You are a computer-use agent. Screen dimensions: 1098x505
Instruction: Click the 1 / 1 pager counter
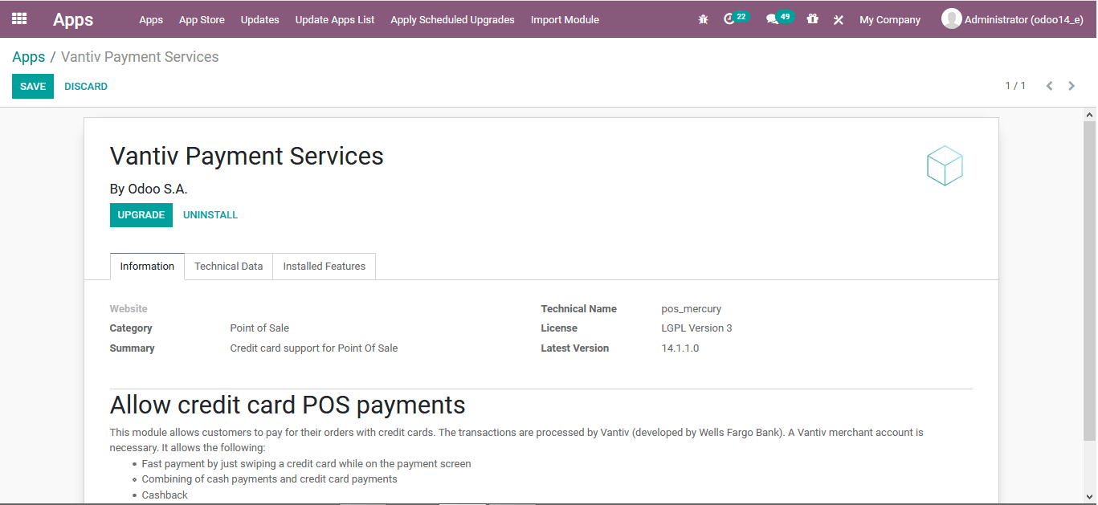1015,85
